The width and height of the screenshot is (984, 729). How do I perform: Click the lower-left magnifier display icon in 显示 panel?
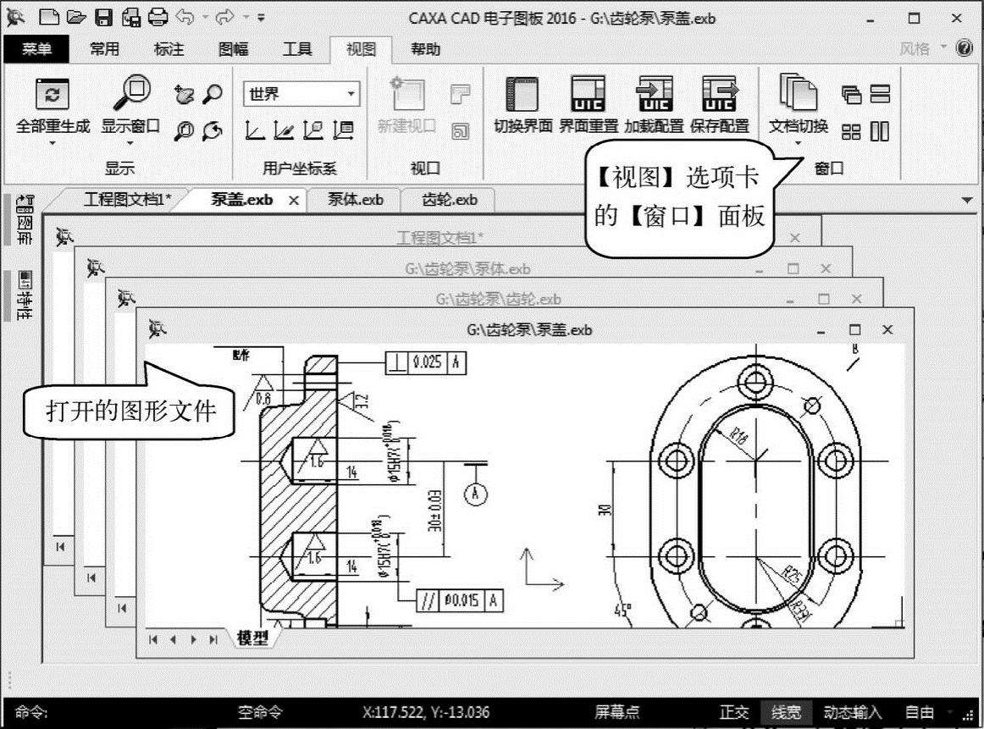pyautogui.click(x=184, y=130)
